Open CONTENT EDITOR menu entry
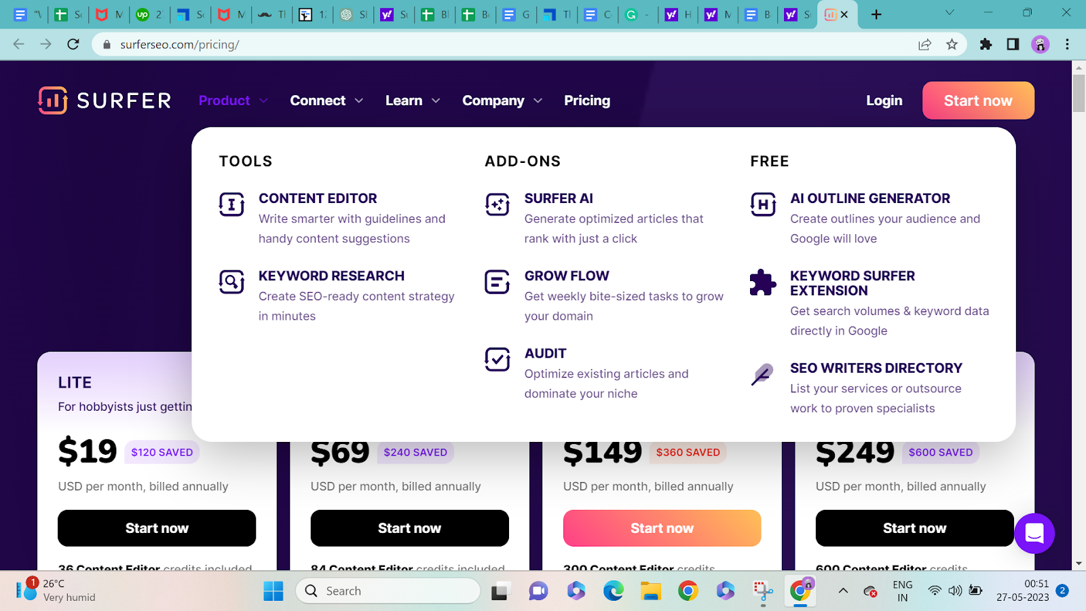This screenshot has width=1086, height=611. (318, 198)
